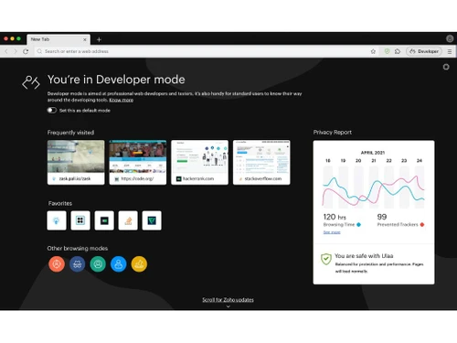Open the https://code.org/ thumbnail

coord(138,163)
